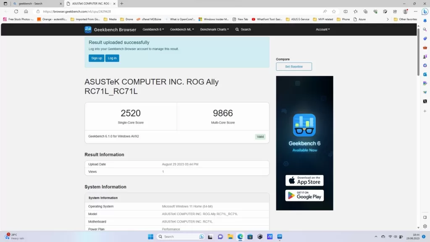Viewport: 430px width, 242px height.
Task: Open Microsoft Store from the taskbar
Action: [x=250, y=237]
